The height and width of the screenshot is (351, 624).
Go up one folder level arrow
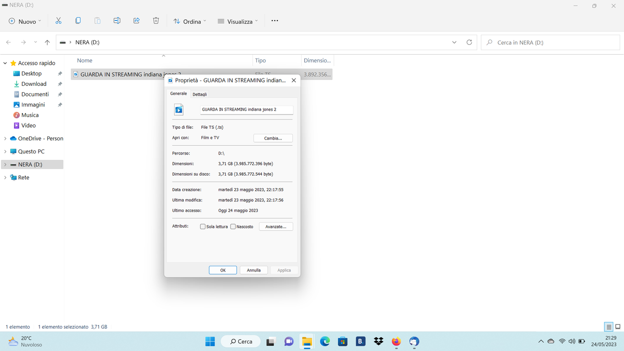pyautogui.click(x=47, y=42)
